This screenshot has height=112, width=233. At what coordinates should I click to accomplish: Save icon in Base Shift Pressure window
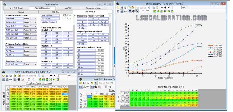click(84, 83)
